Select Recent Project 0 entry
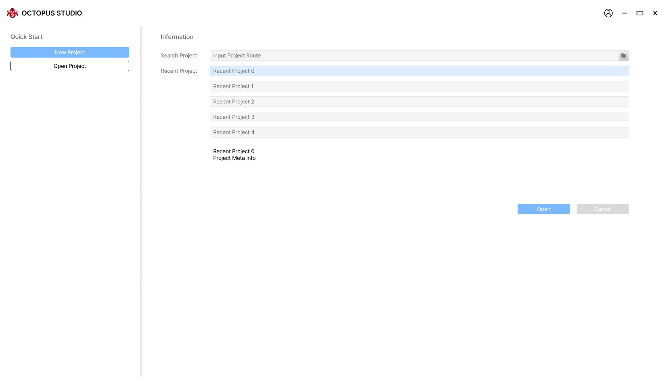Viewport: 671px width, 377px height. [419, 71]
